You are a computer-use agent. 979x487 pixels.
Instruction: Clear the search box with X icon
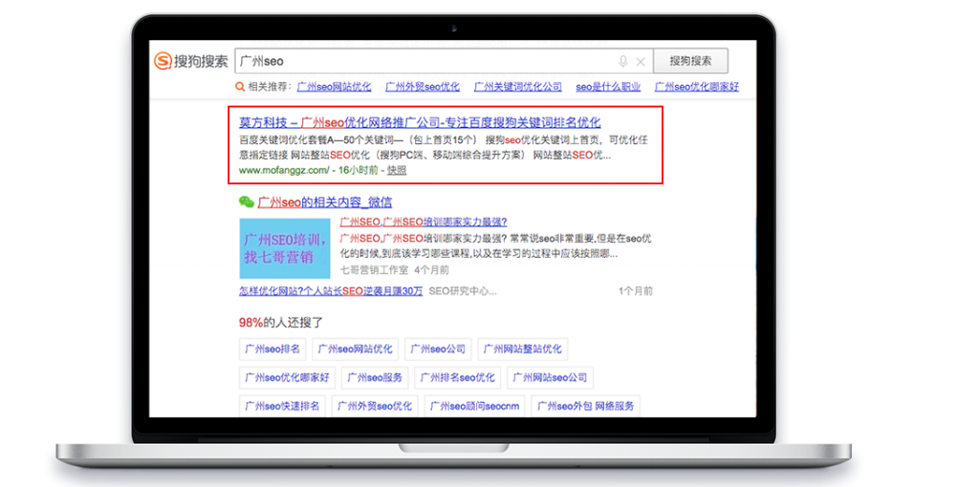tap(640, 61)
